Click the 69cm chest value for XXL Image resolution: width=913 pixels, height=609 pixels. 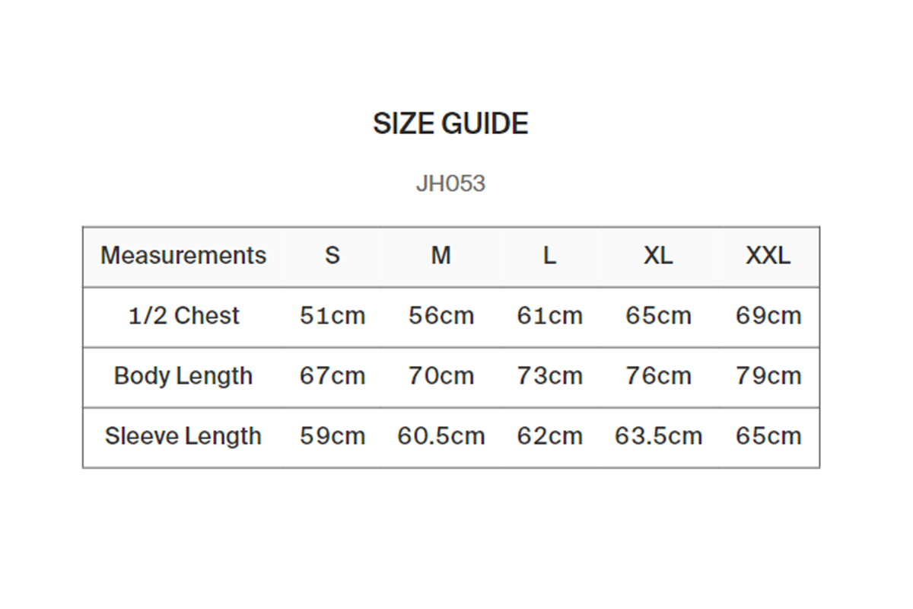click(x=768, y=315)
